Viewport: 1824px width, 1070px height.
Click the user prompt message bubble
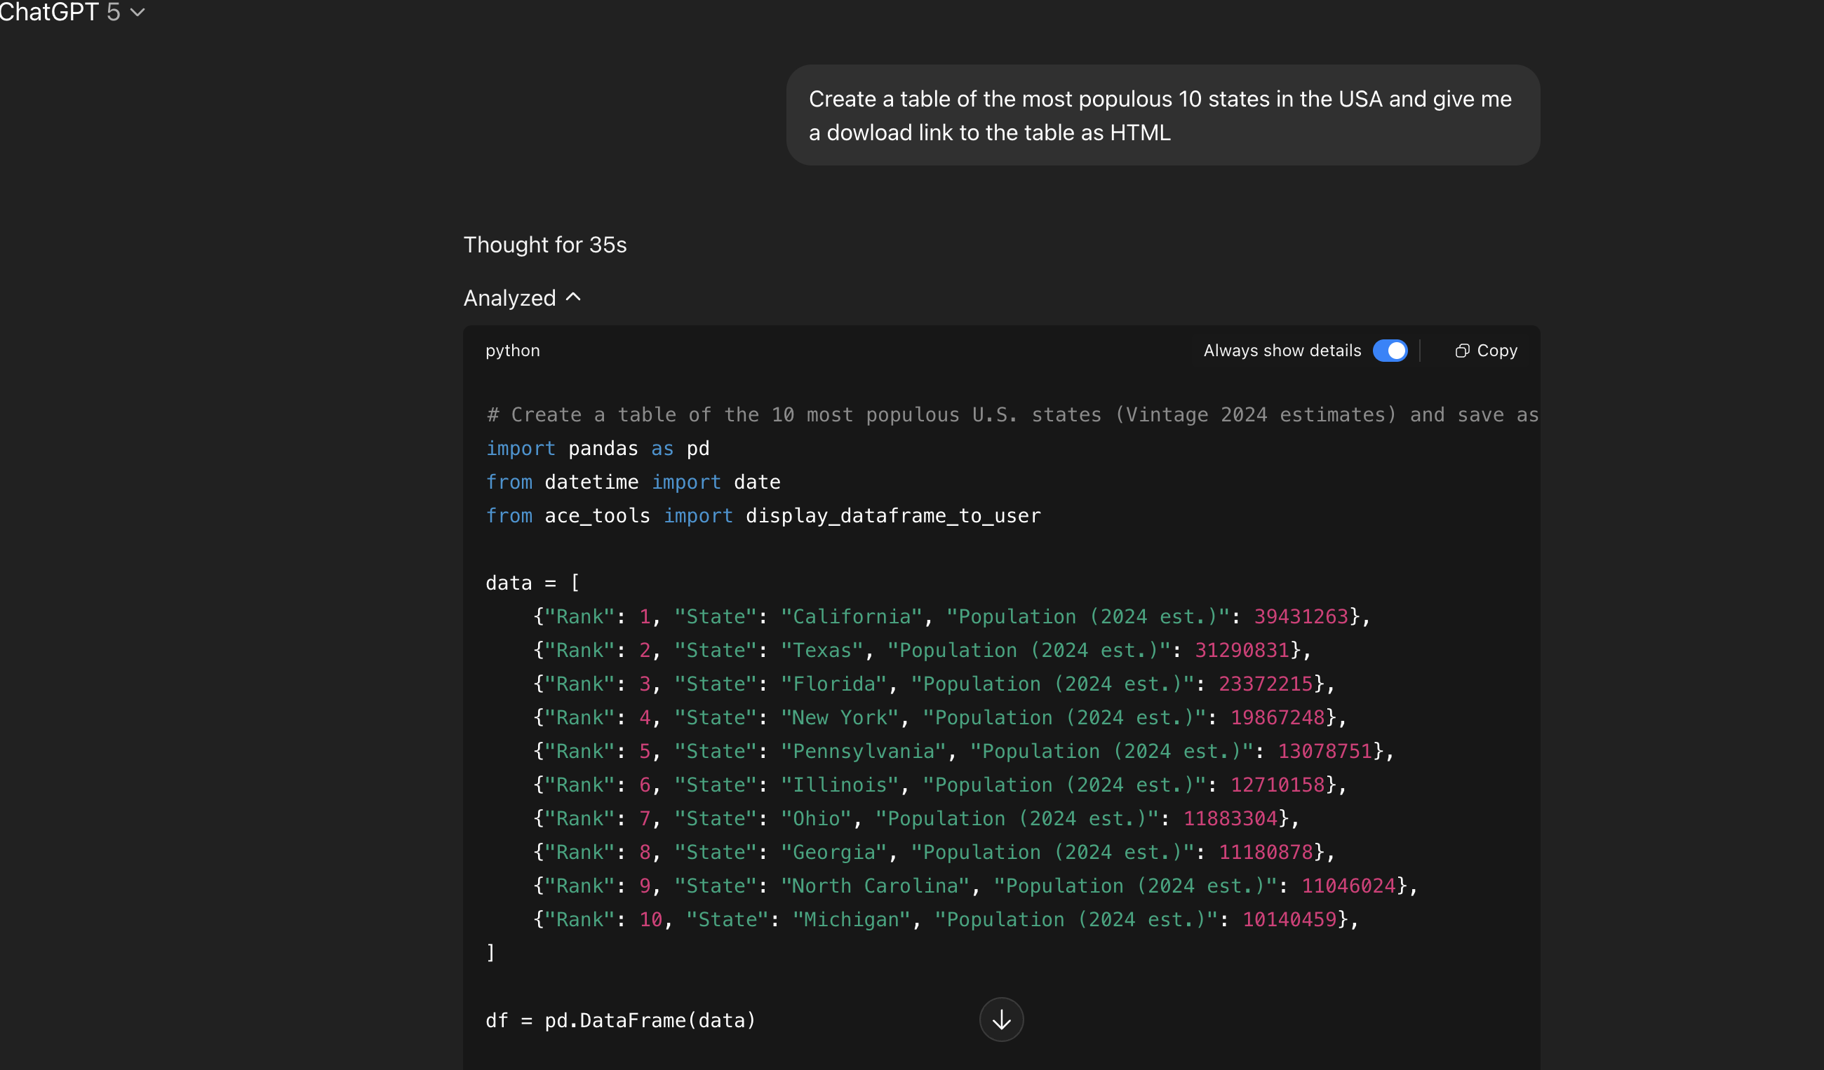(1162, 116)
